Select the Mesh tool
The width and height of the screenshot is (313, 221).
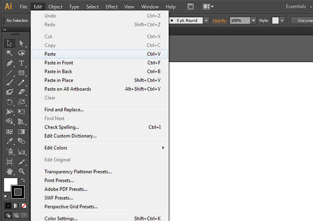point(9,132)
